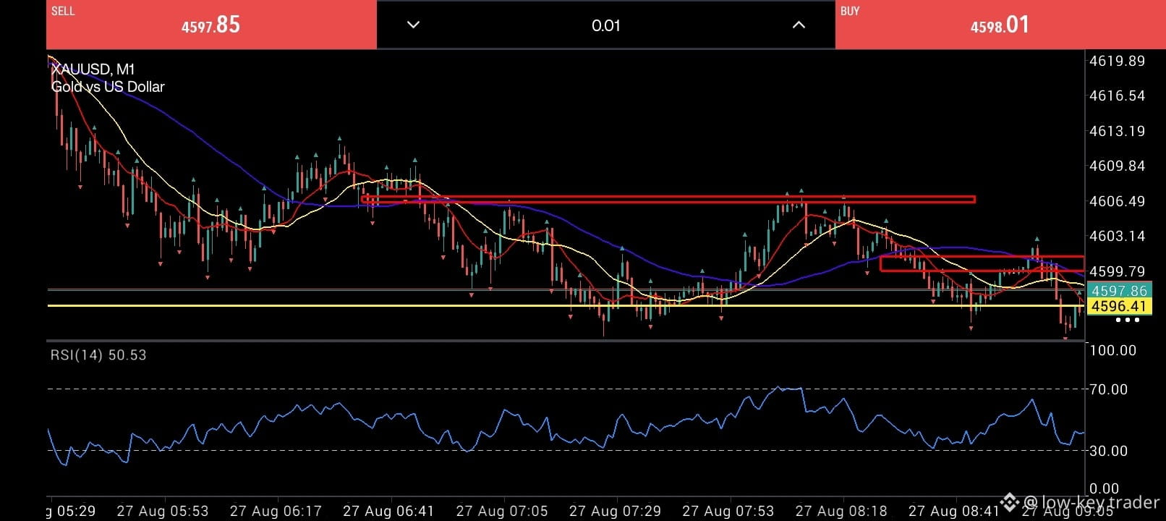Click the 27 Aug 07:53 time label

pyautogui.click(x=728, y=511)
